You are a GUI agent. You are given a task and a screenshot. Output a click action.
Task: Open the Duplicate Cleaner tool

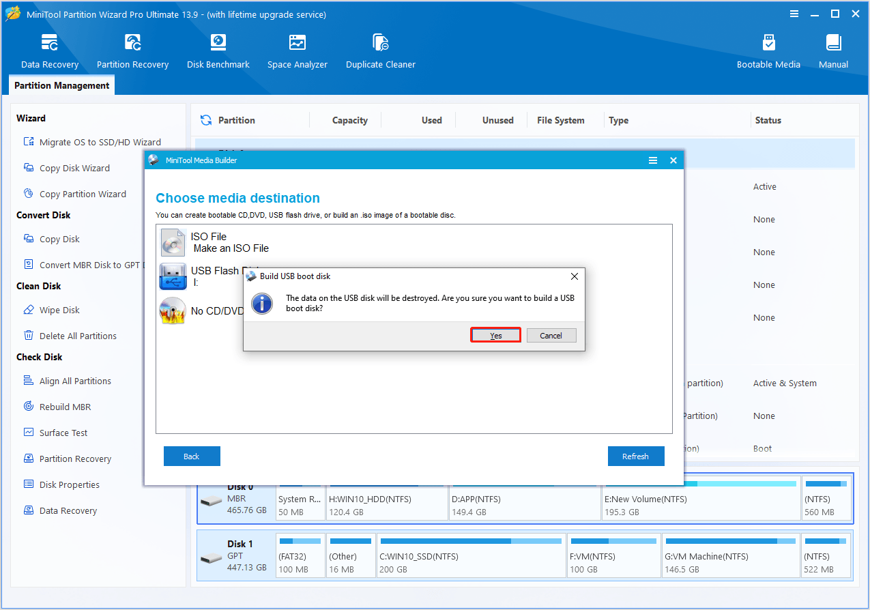(381, 51)
